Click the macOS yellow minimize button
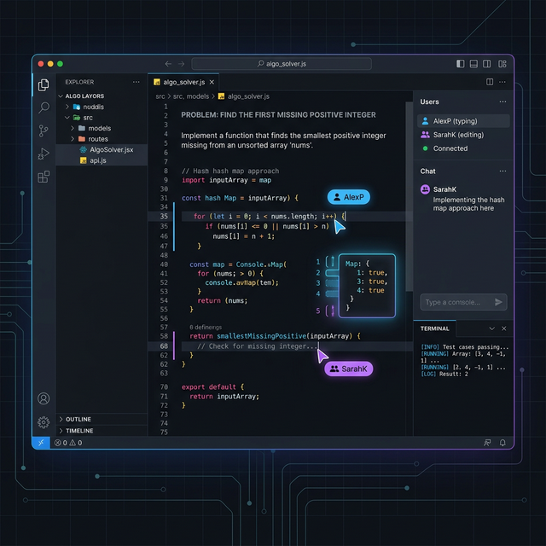 coord(50,64)
